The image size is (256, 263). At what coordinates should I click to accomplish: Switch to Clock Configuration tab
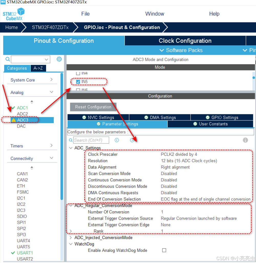185,41
